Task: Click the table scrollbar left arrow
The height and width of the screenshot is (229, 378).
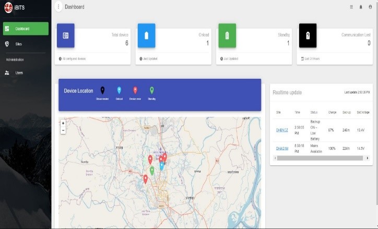Action: [x=275, y=158]
